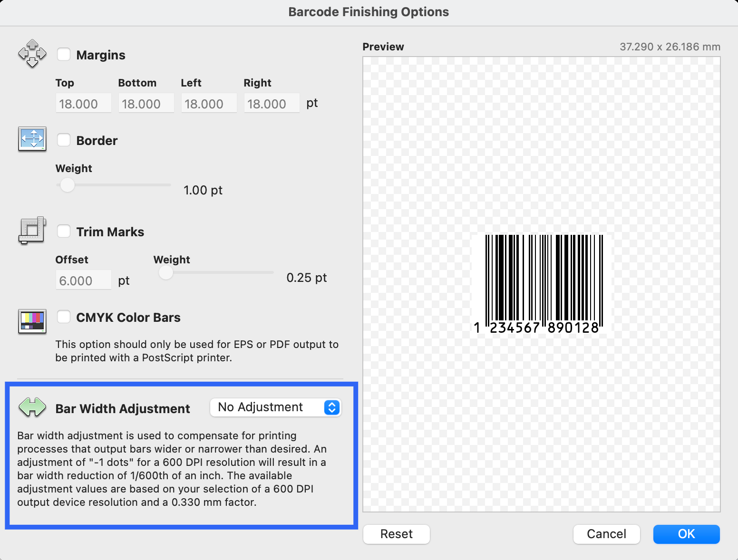Enable the Margins checkbox
This screenshot has width=738, height=560.
tap(64, 54)
